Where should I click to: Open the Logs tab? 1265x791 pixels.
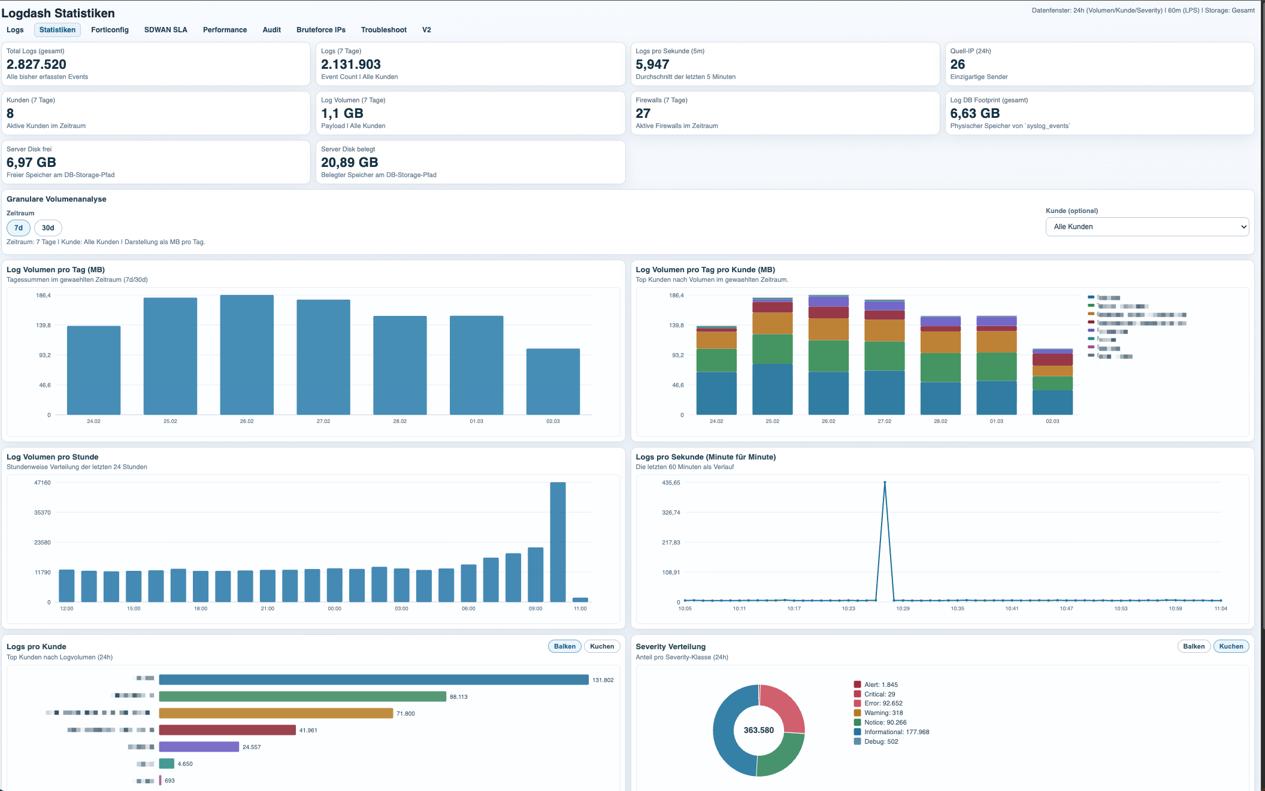15,30
